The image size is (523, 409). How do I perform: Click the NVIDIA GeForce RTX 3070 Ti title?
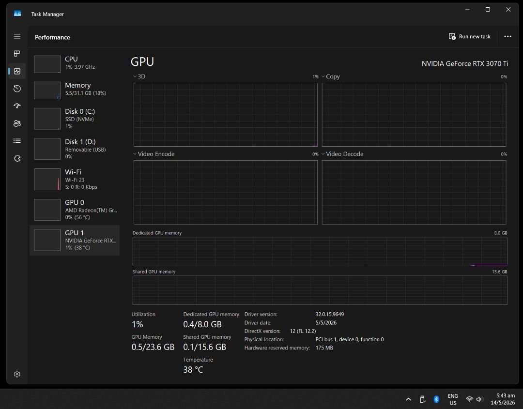click(464, 63)
